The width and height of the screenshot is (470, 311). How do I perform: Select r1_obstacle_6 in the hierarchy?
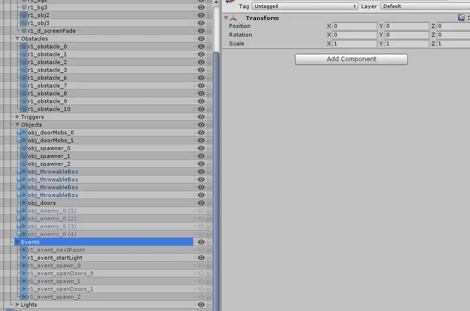(48, 78)
